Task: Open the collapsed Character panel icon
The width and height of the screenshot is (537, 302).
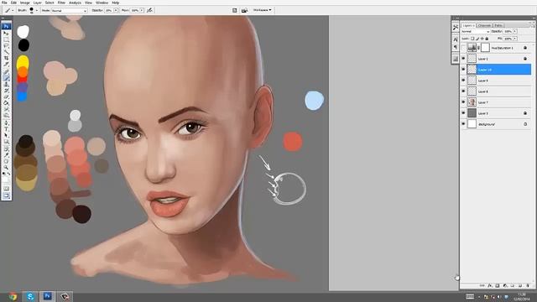Action: [456, 39]
